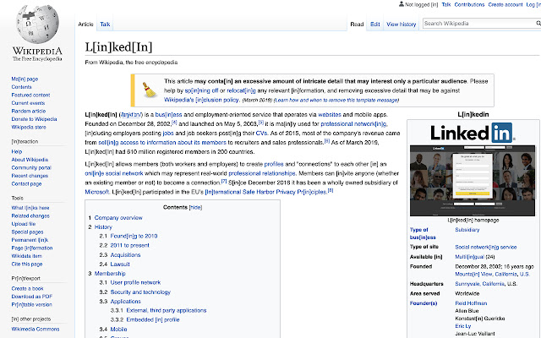Click Donate to Wikipedia link
Image resolution: width=541 pixels, height=338 pixels.
[x=34, y=119]
